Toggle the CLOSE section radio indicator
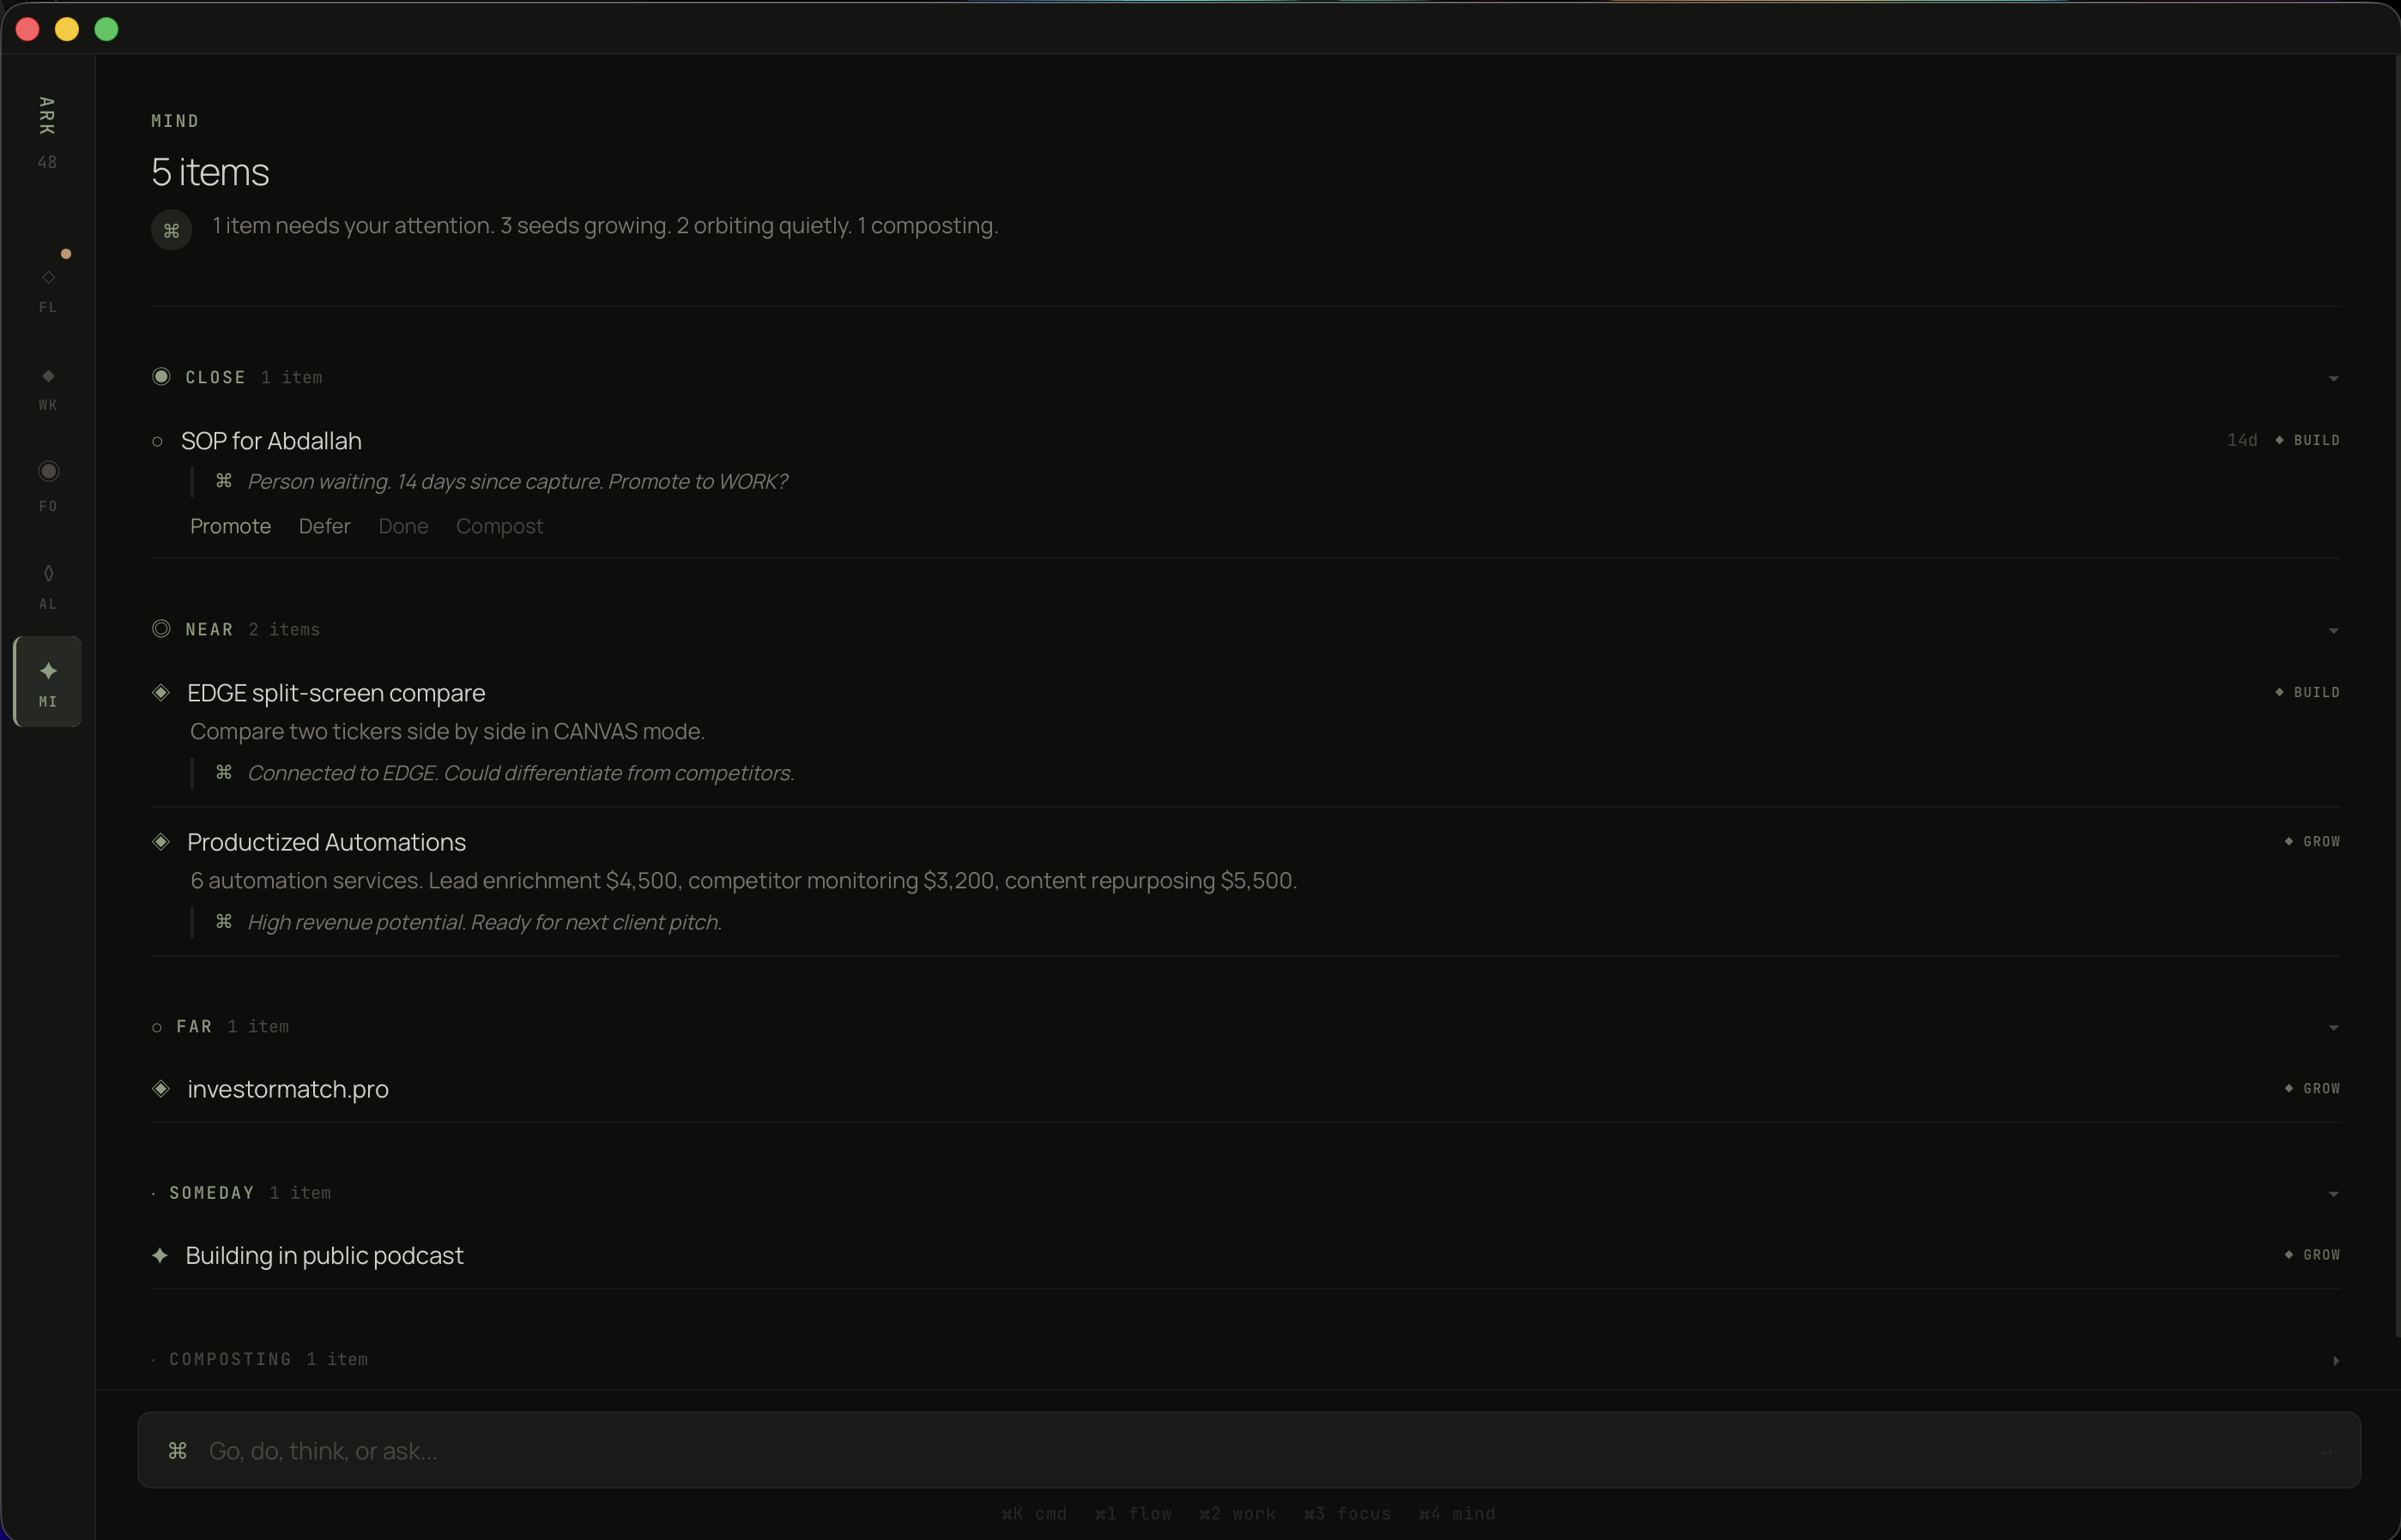The image size is (2401, 1540). coord(161,377)
